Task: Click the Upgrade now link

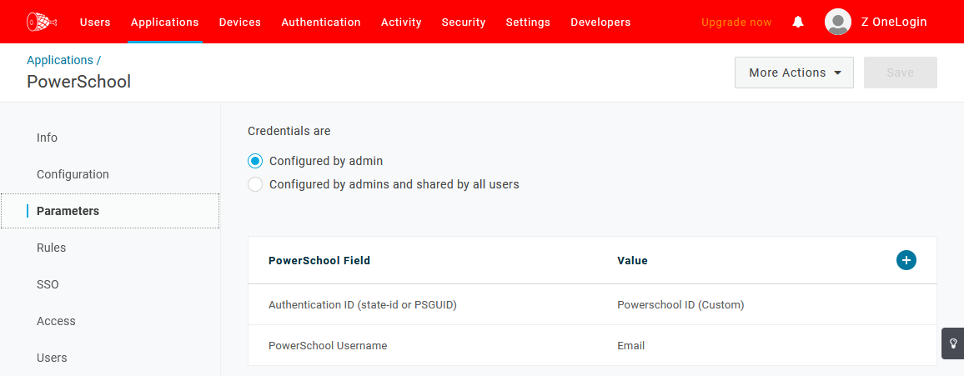Action: (x=736, y=23)
